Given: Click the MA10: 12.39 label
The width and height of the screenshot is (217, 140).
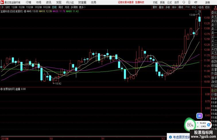Looking at the screenshot, I should coord(45,11).
